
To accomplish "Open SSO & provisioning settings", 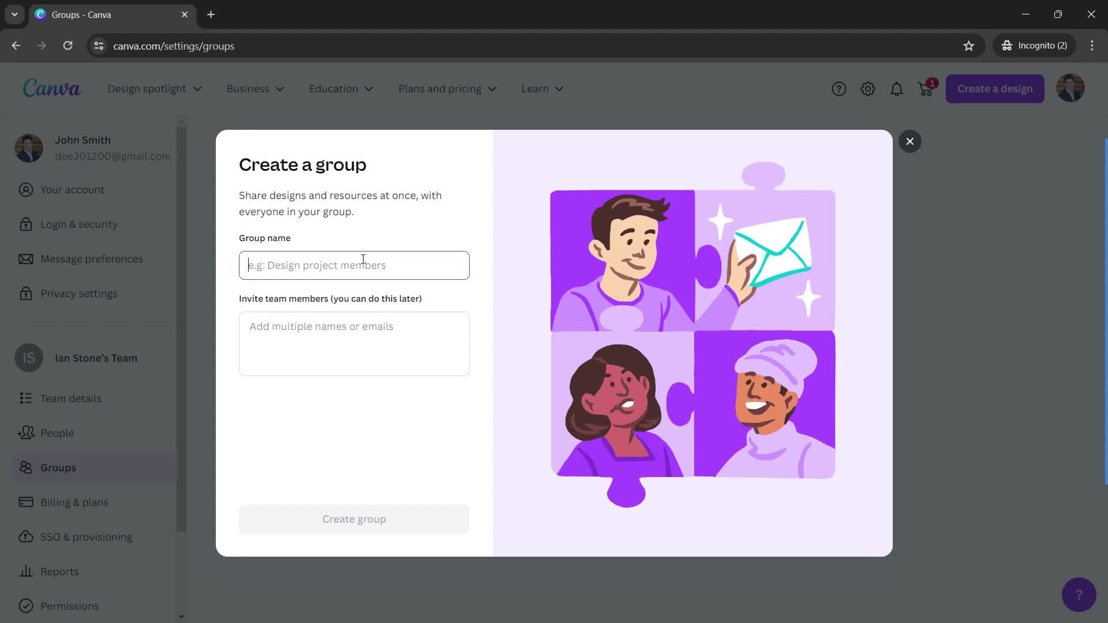I will (x=87, y=538).
